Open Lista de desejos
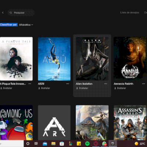The height and width of the screenshot is (147, 147). click(130, 12)
